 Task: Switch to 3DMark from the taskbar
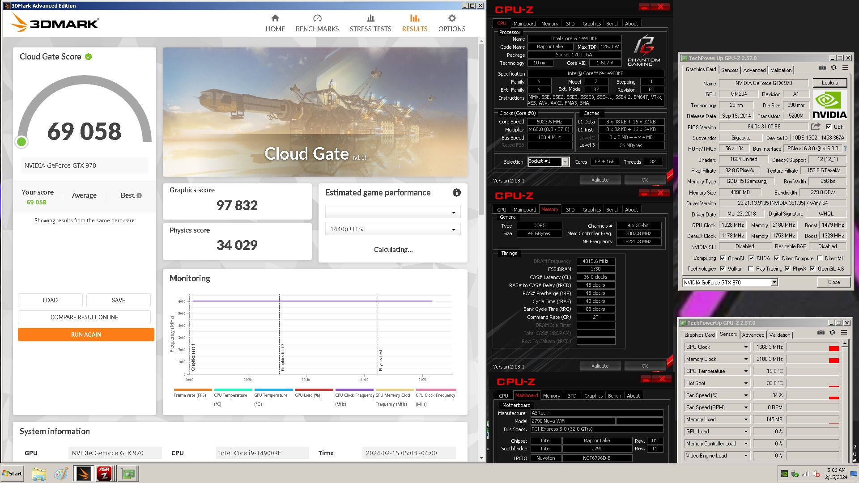[84, 474]
